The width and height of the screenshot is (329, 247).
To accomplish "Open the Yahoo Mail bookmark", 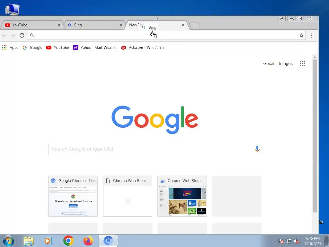I will 95,48.
